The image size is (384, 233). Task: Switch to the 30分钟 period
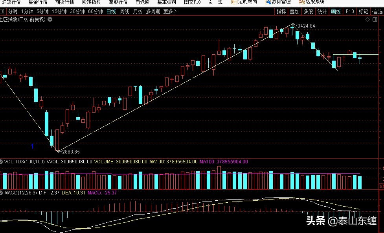77,11
